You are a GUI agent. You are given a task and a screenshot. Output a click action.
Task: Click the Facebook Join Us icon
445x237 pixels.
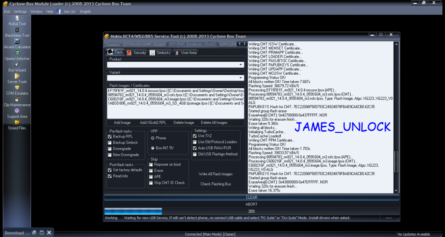tap(59, 11)
